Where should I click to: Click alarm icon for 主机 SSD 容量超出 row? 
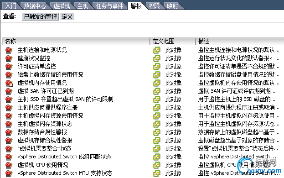click(9, 99)
